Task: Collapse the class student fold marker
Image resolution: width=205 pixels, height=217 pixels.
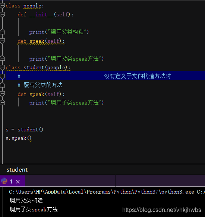Action: pyautogui.click(x=2, y=67)
